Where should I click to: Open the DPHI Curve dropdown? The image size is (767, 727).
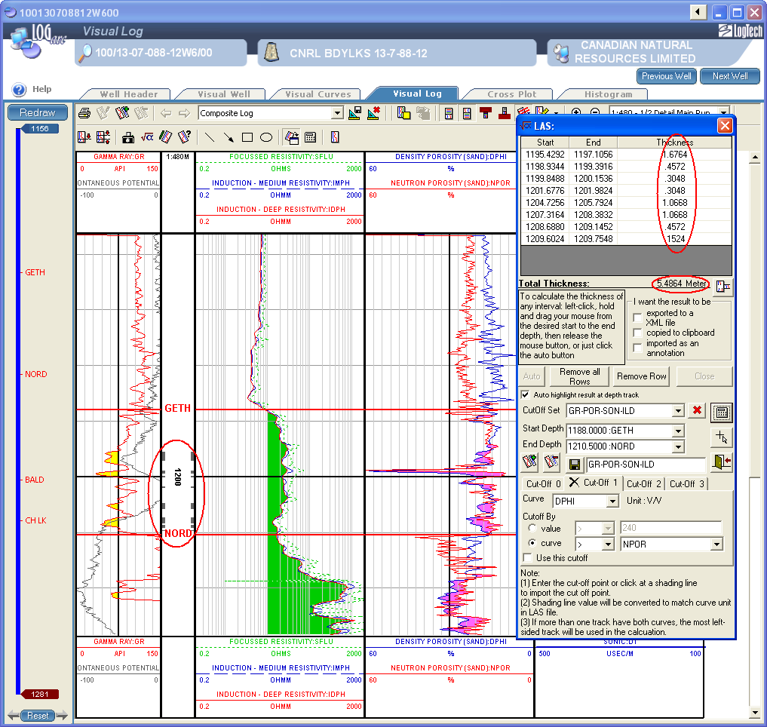[x=612, y=502]
